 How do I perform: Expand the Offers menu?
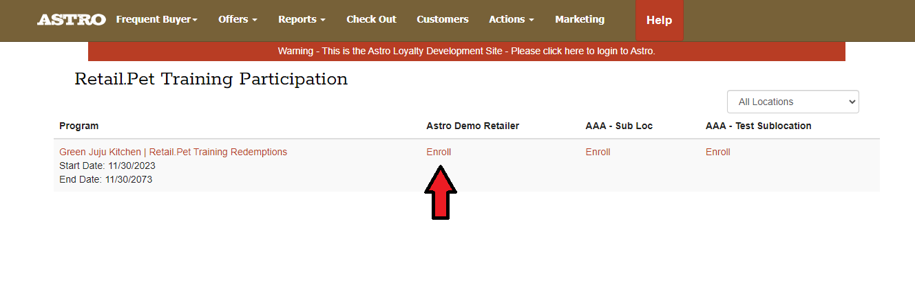[x=238, y=20]
